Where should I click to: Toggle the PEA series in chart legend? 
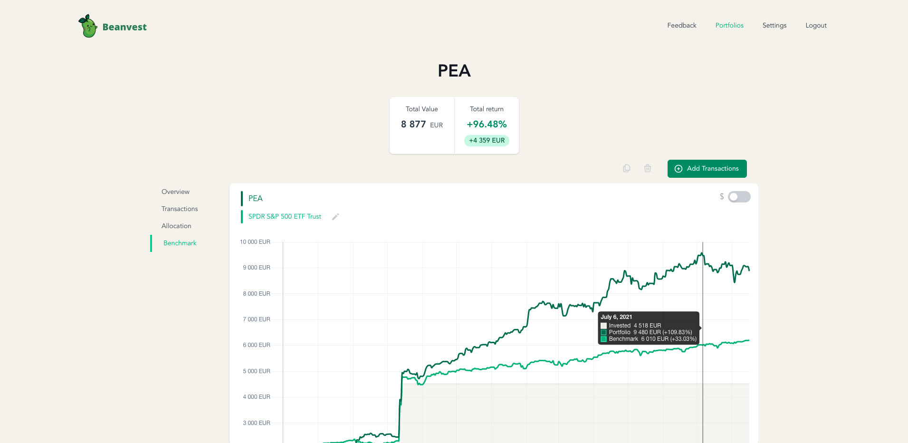pos(255,198)
